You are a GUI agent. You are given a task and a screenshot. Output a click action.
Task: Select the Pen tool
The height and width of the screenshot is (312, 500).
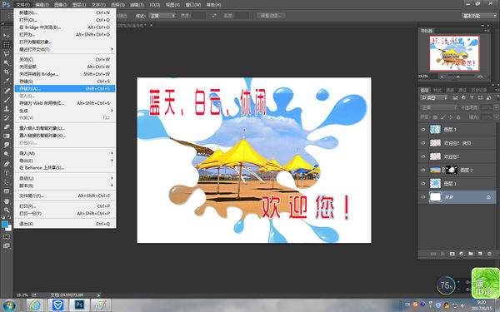tap(7, 164)
